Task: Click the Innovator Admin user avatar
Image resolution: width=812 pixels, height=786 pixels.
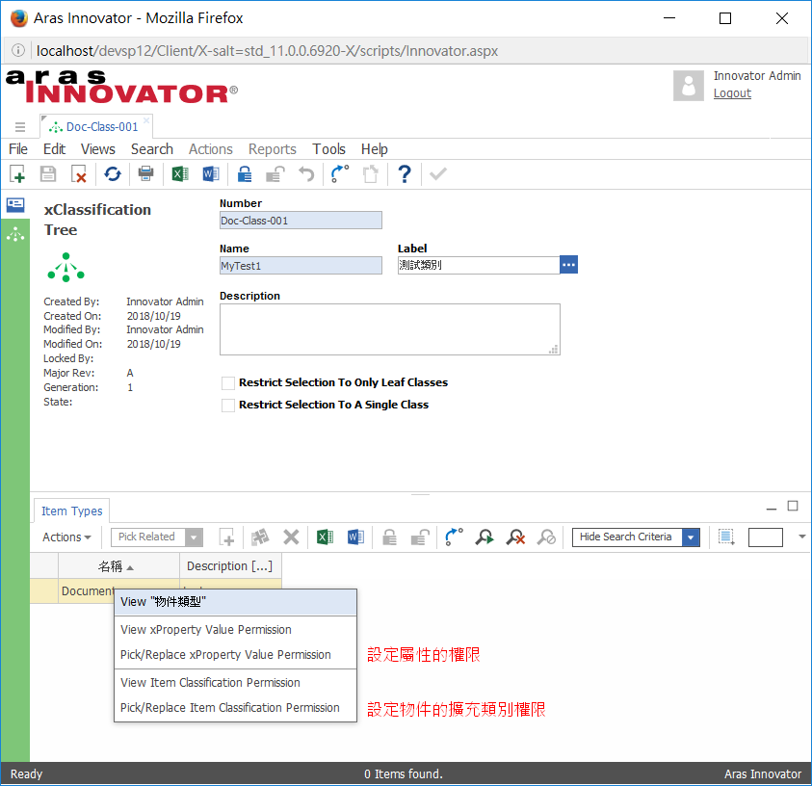Action: tap(689, 86)
